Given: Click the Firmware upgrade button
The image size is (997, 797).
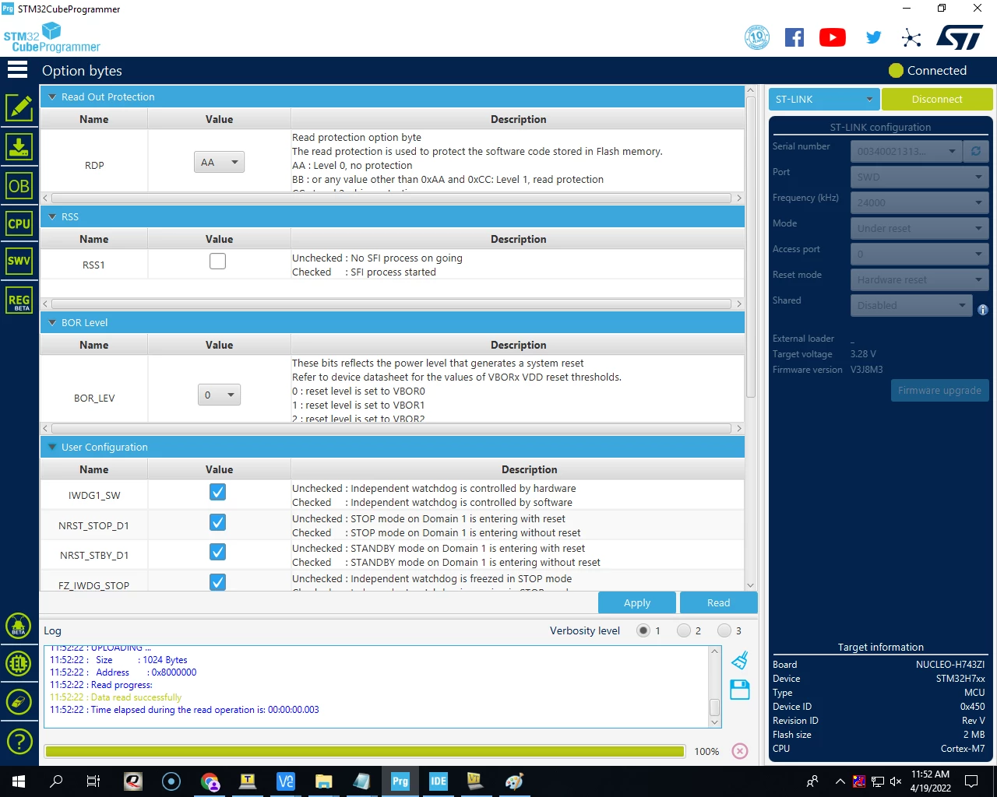Looking at the screenshot, I should (x=939, y=390).
